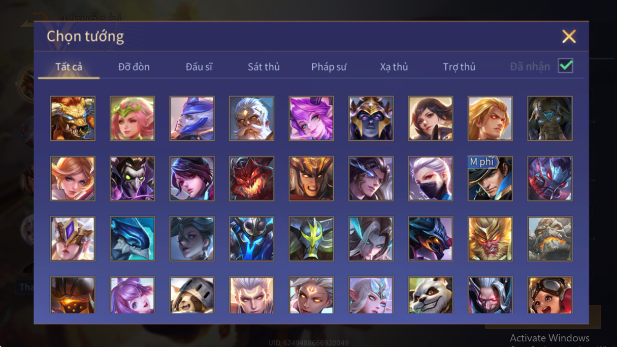
Task: Pick the elephant hero with blue markings
Action: 550,118
